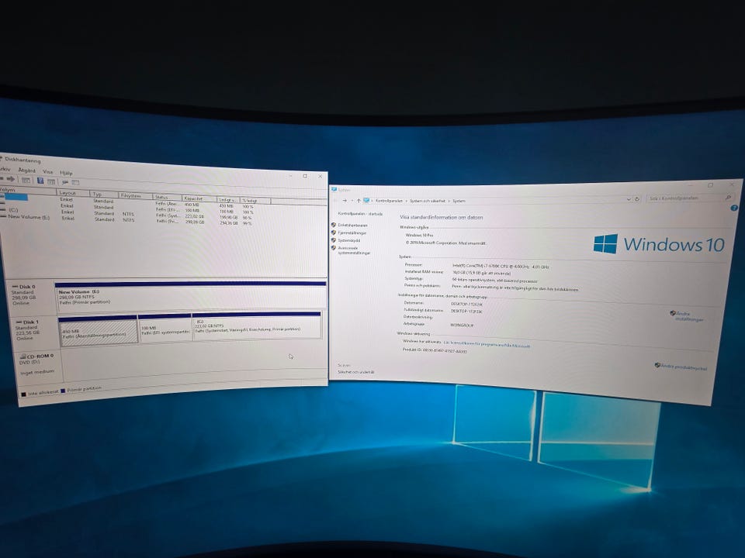This screenshot has height=558, width=745.
Task: Click the refresh icon in address bar
Action: [x=637, y=199]
